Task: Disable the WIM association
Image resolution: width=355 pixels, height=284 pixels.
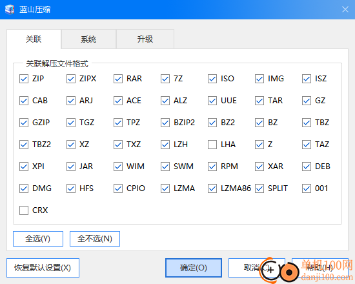Action: [x=118, y=167]
